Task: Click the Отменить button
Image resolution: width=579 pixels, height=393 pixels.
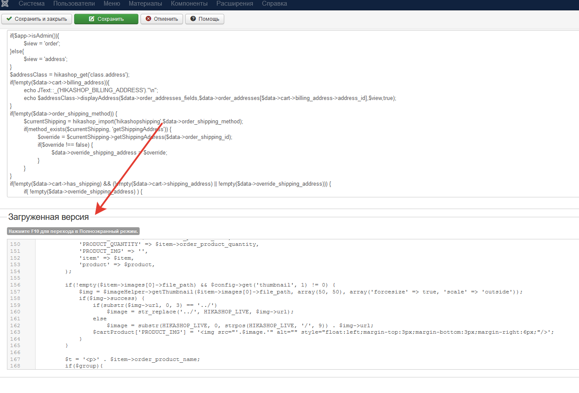Action: 161,19
